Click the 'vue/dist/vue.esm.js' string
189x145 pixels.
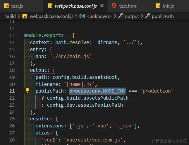(x=93, y=140)
